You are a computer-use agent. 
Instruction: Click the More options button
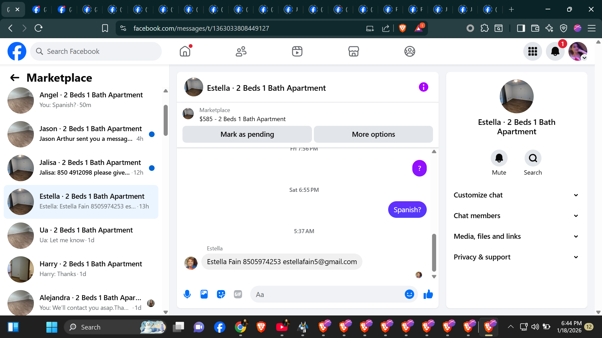coord(373,134)
